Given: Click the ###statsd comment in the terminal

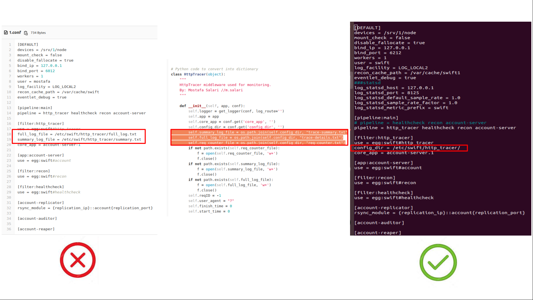Looking at the screenshot, I should coord(367,83).
